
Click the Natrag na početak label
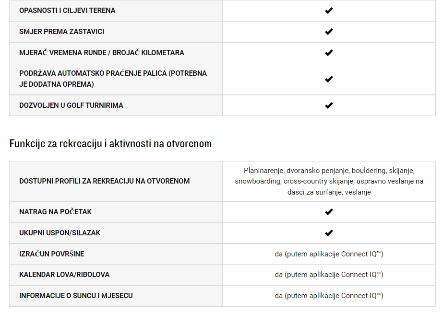[55, 212]
